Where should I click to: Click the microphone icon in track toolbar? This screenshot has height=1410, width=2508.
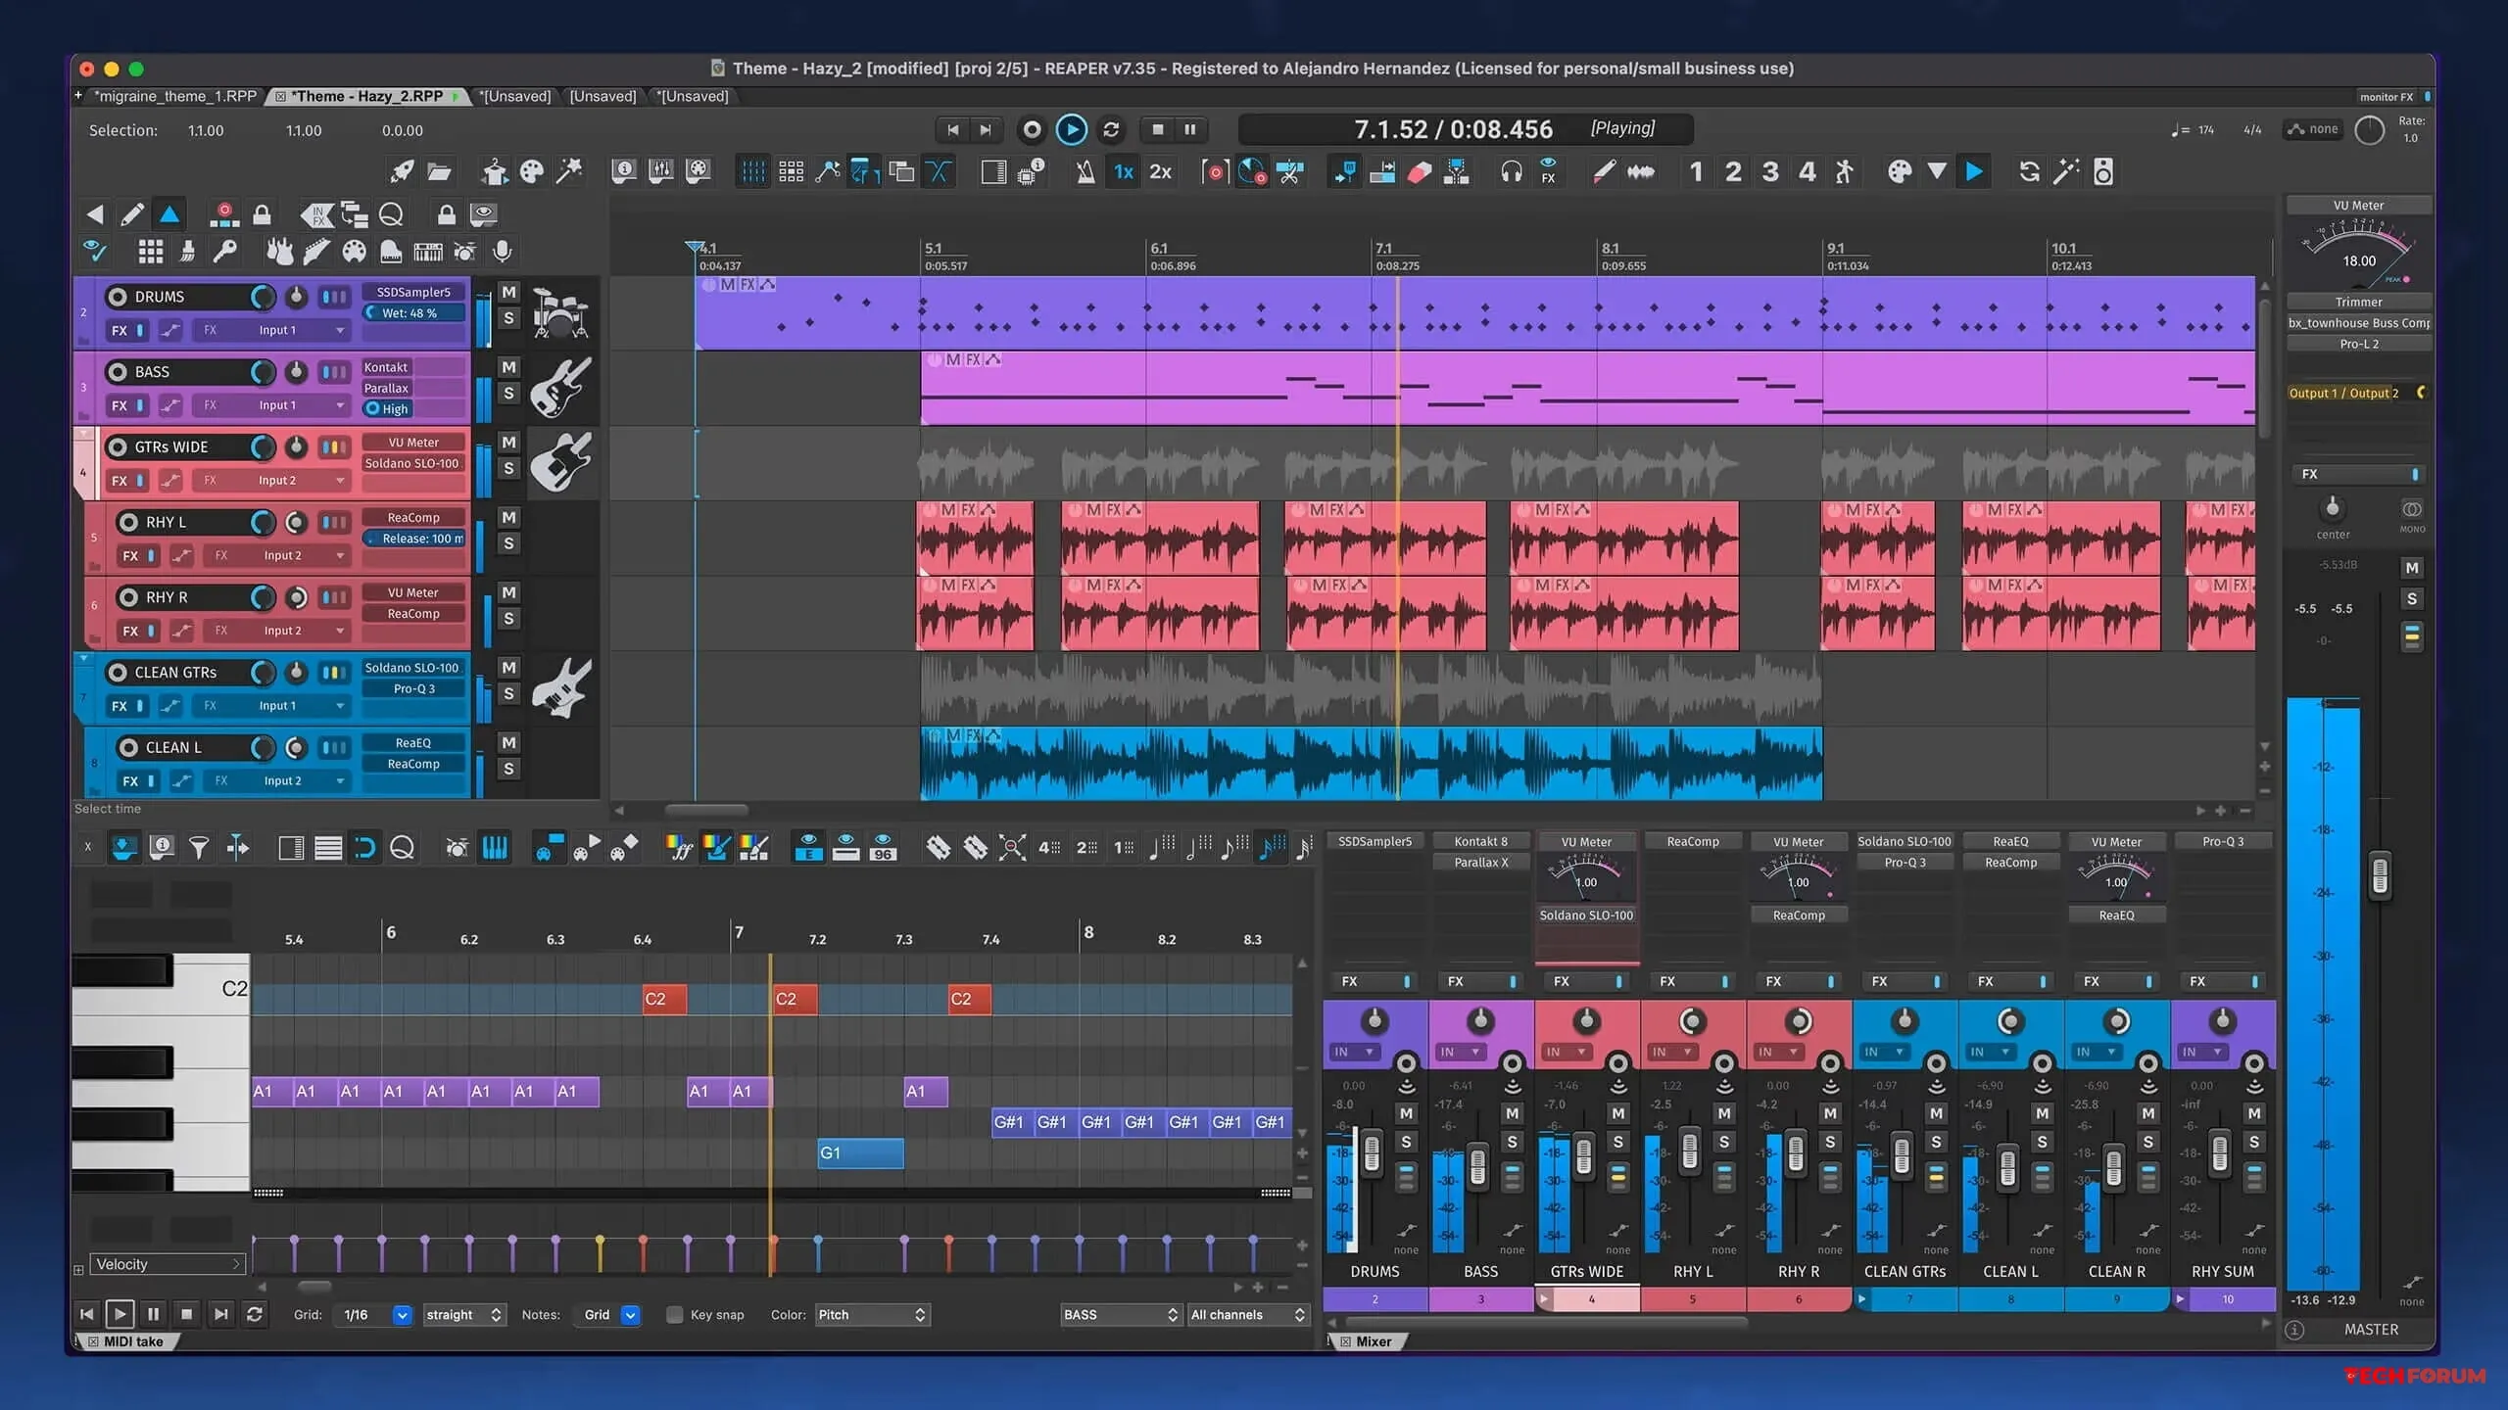click(503, 252)
